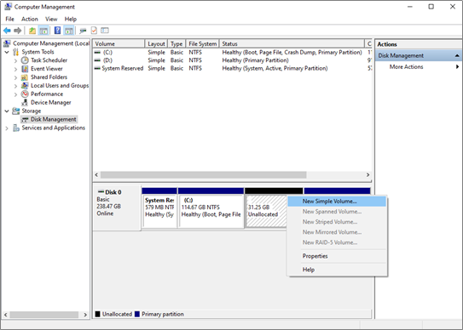Click the Performance icon

coord(25,94)
